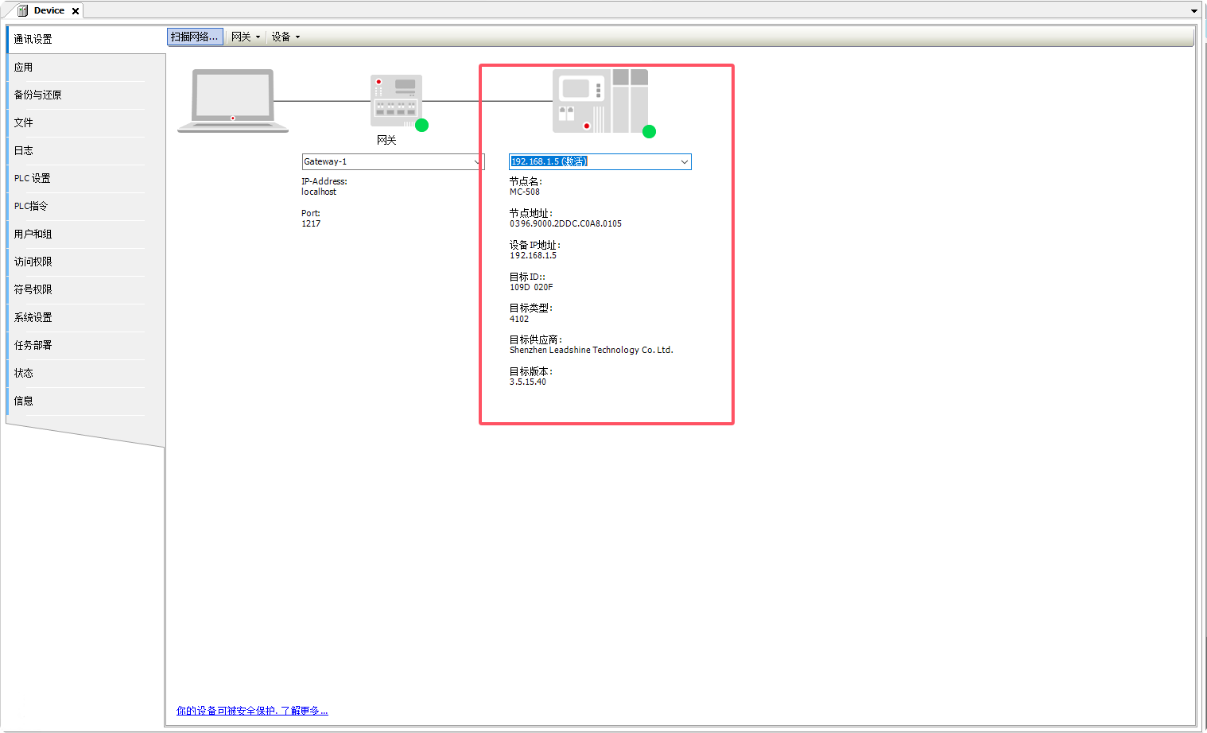Click the node name value MC-508
1207x733 pixels.
[525, 192]
